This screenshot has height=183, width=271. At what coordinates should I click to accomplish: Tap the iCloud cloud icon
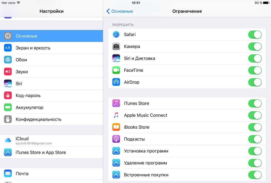click(x=8, y=140)
